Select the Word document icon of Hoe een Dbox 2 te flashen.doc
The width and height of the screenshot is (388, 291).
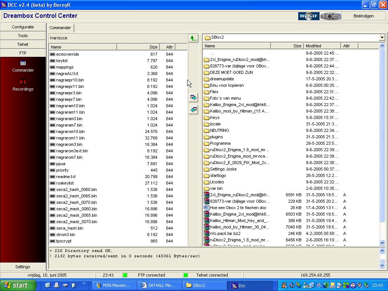pos(207,208)
